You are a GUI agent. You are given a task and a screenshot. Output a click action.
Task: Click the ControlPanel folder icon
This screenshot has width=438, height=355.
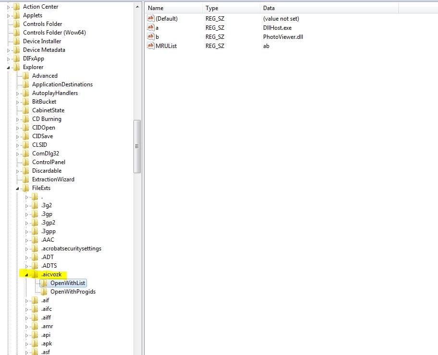point(26,162)
